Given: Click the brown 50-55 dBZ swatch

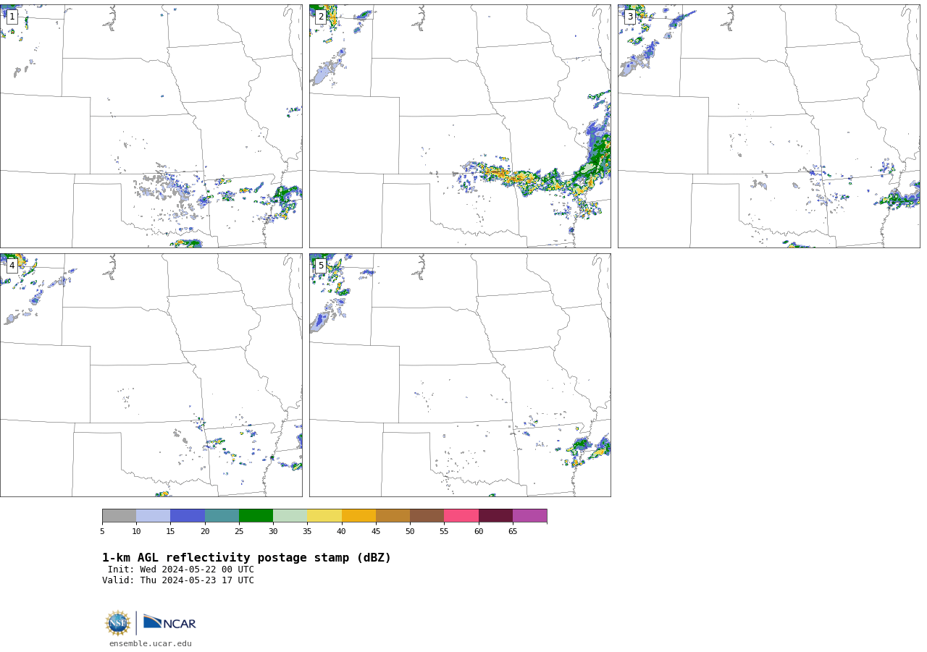Looking at the screenshot, I should (427, 515).
